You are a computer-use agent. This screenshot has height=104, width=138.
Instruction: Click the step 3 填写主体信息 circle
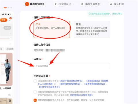point(82,4)
